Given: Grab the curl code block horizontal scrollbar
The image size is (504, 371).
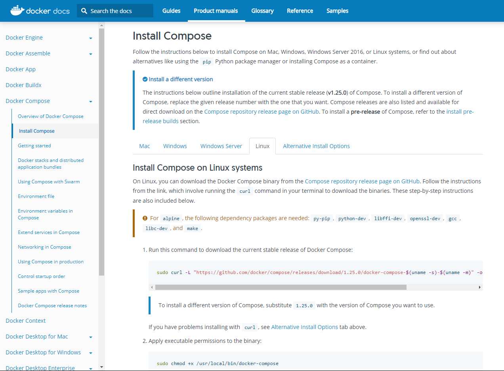Looking at the screenshot, I should pos(281,287).
